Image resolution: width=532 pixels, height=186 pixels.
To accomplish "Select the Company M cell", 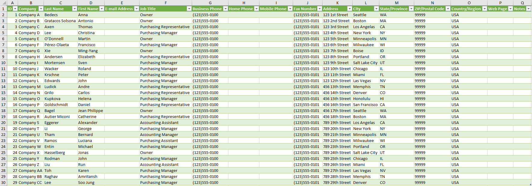I will pyautogui.click(x=31, y=87).
